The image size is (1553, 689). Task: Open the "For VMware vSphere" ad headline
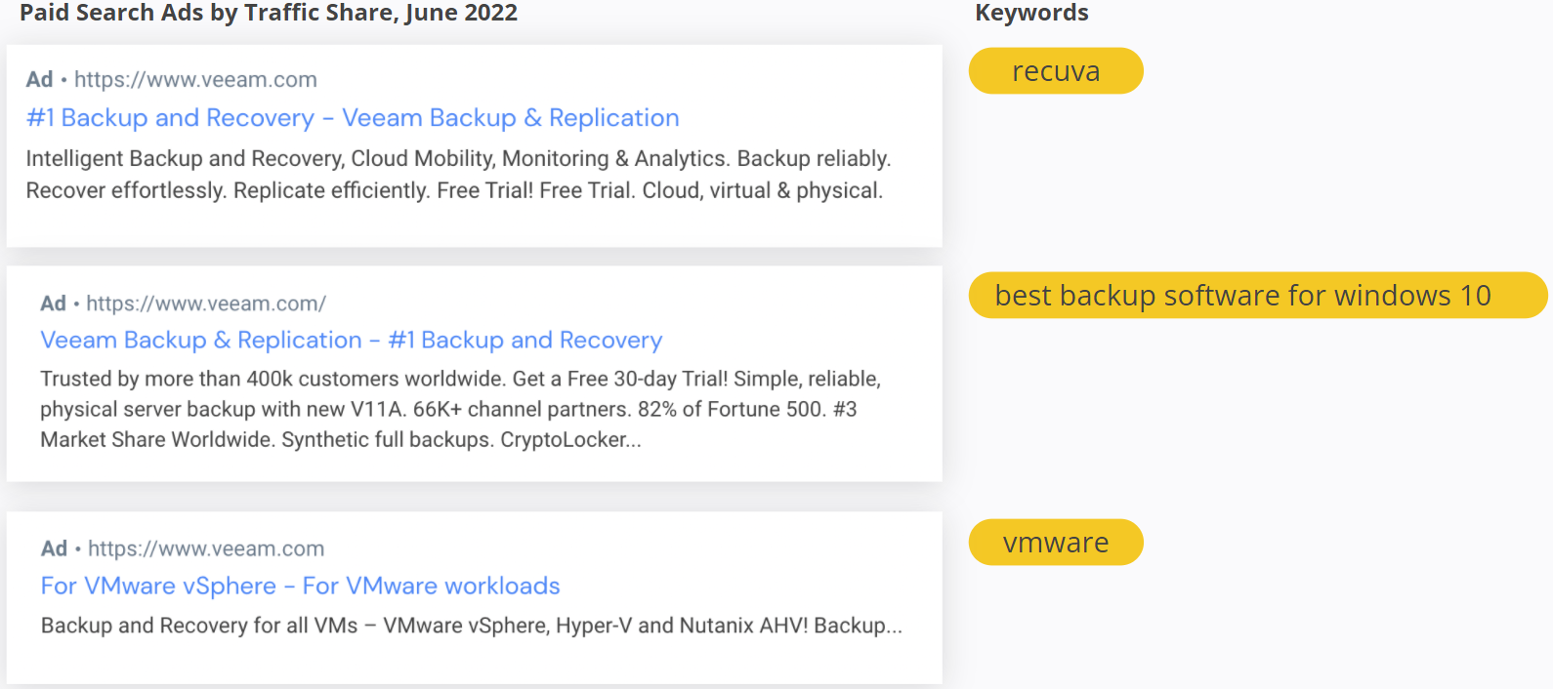pos(300,586)
